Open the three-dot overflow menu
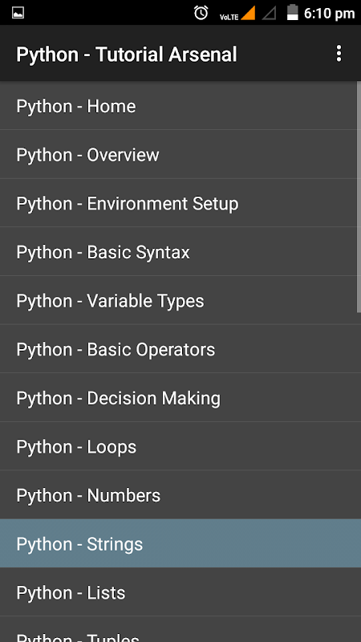361x642 pixels. (x=339, y=54)
